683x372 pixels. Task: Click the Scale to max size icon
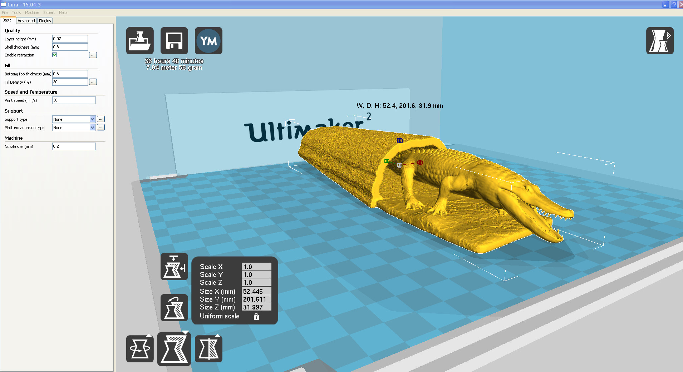(x=174, y=266)
